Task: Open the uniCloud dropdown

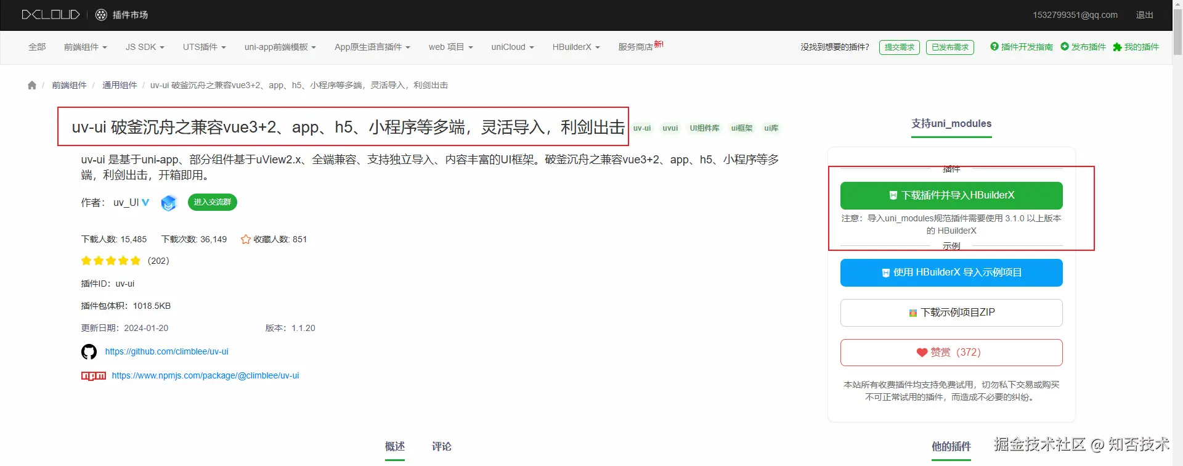Action: tap(513, 47)
